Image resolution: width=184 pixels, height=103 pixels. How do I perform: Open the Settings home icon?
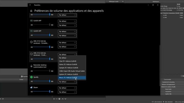pos(31,11)
